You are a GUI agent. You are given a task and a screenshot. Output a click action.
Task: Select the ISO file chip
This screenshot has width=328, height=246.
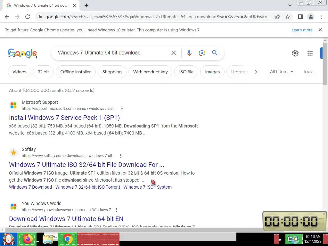(186, 72)
